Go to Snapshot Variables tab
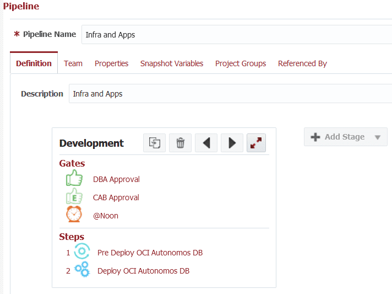Image resolution: width=392 pixels, height=294 pixels. click(x=172, y=63)
